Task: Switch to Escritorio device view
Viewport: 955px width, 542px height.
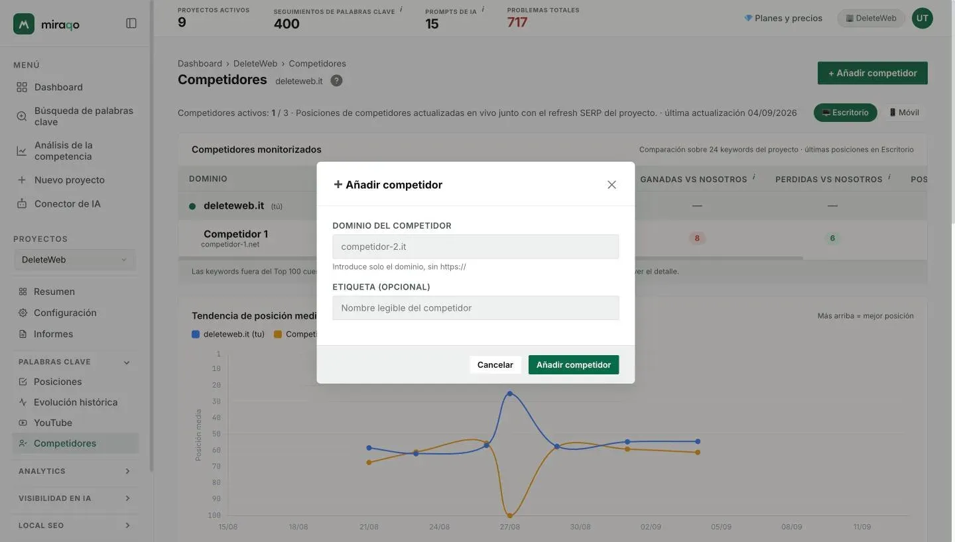Action: coord(846,113)
